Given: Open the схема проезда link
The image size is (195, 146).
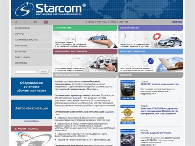Looking at the screenshot, I should click(32, 121).
